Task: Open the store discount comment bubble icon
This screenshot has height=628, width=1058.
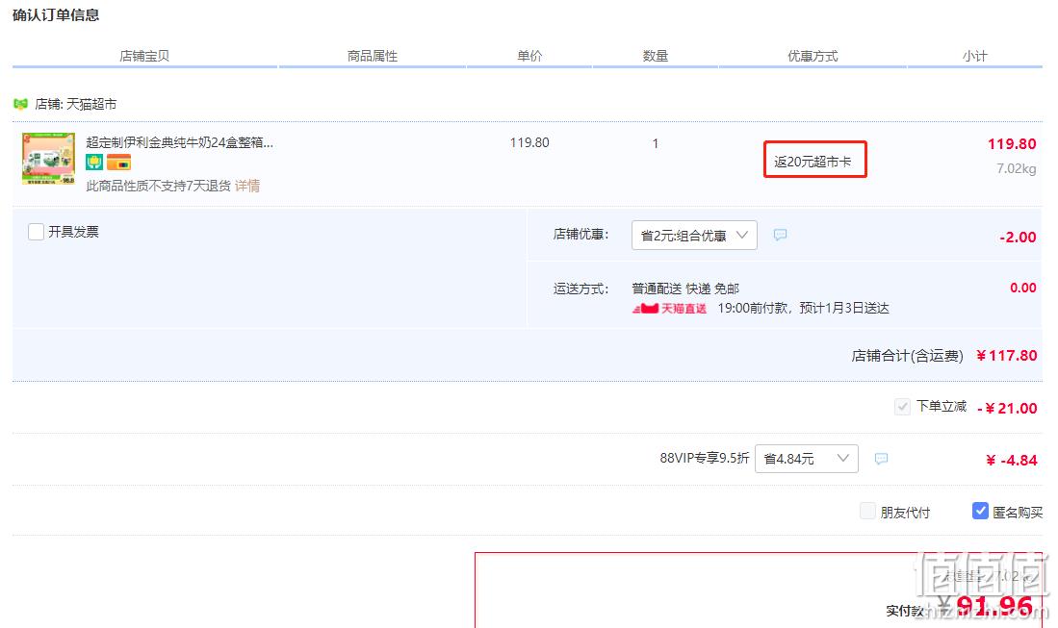Action: (x=780, y=235)
